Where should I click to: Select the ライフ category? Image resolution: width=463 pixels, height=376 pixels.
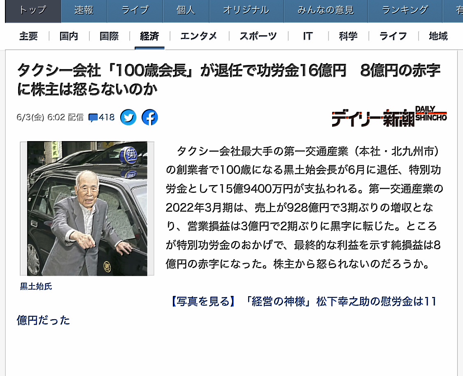393,36
